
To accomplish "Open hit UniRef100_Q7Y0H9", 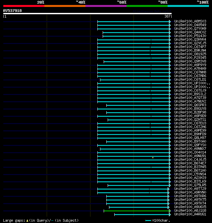I will click(x=190, y=28).
